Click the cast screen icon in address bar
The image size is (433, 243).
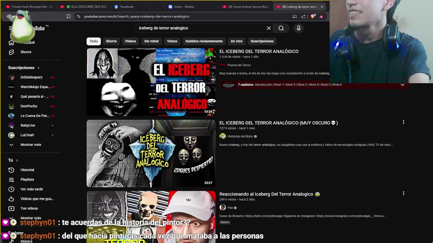[295, 16]
